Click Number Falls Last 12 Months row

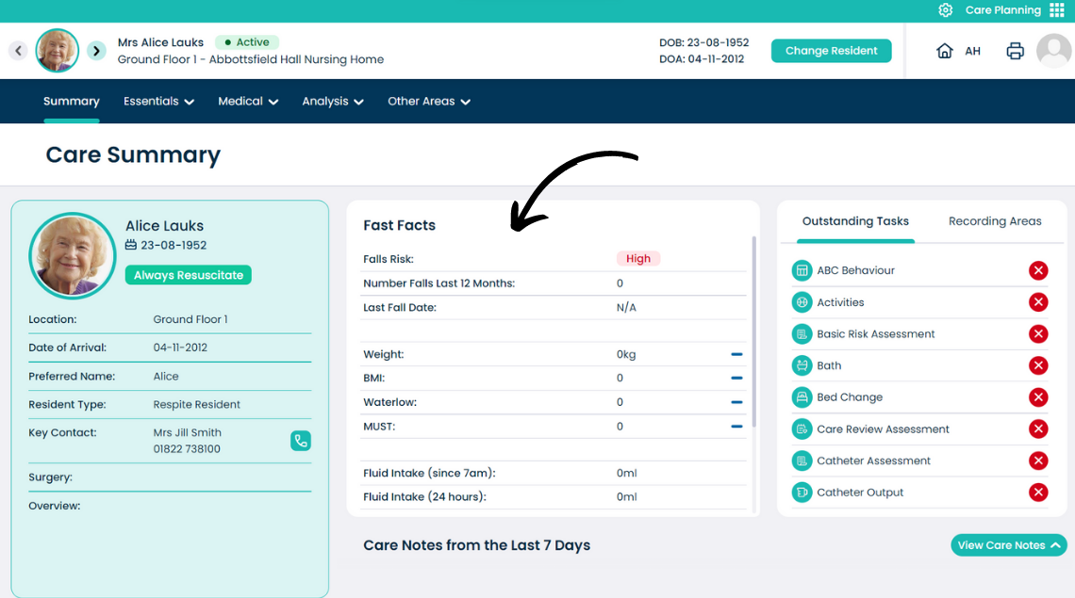[554, 283]
